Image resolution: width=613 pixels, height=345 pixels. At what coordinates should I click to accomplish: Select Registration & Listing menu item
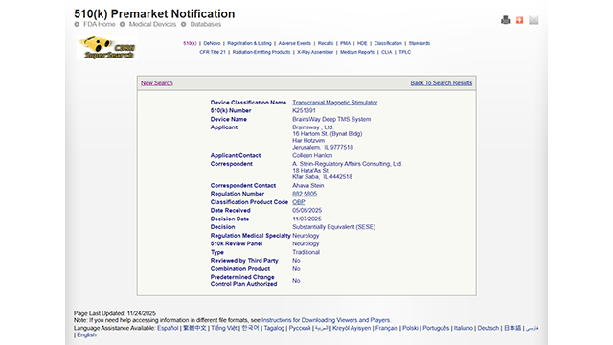(x=249, y=43)
